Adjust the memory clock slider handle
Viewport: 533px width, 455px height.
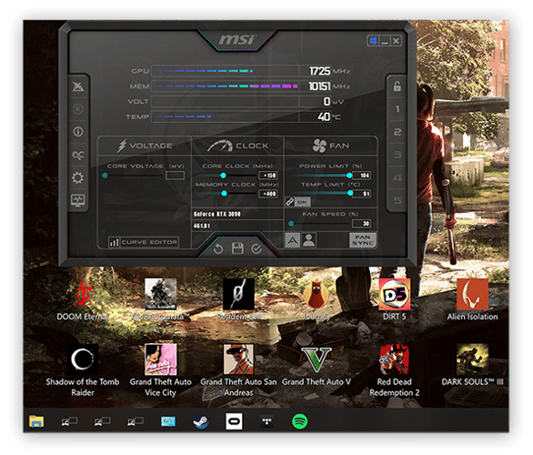click(x=224, y=194)
